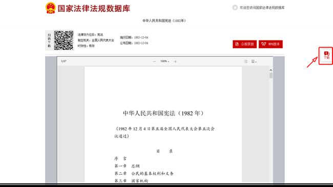Zoom out with the minus icon
333x187 pixels.
(x=154, y=61)
